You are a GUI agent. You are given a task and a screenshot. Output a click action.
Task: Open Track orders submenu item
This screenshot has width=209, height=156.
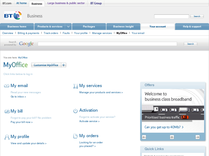(51, 33)
